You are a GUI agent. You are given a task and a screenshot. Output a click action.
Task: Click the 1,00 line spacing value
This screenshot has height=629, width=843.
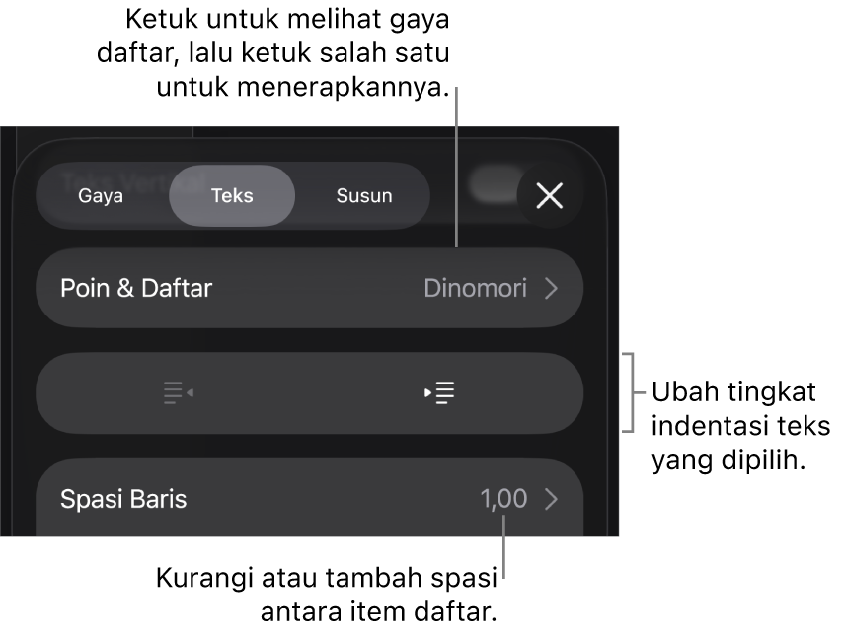tap(503, 499)
